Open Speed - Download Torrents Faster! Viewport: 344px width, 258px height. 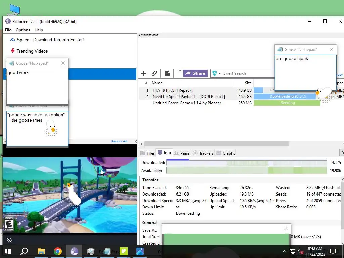[50, 40]
